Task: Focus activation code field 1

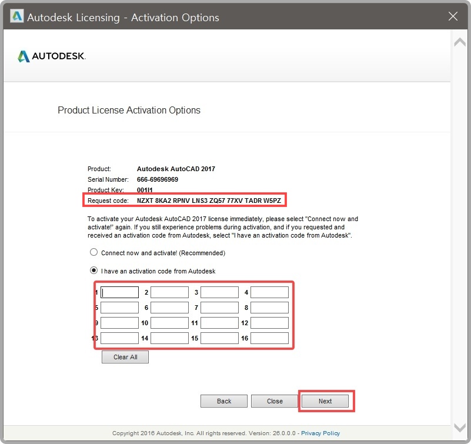Action: (119, 292)
